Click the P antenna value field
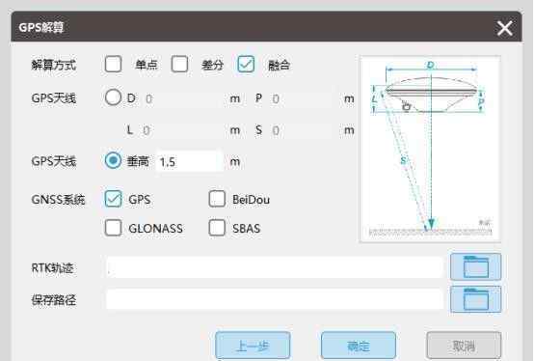Viewport: 534px width, 361px height. [301, 98]
